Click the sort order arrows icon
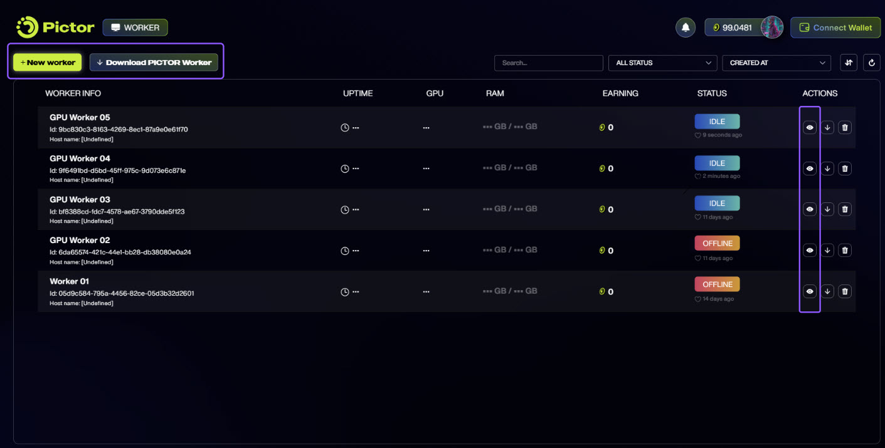 tap(849, 63)
